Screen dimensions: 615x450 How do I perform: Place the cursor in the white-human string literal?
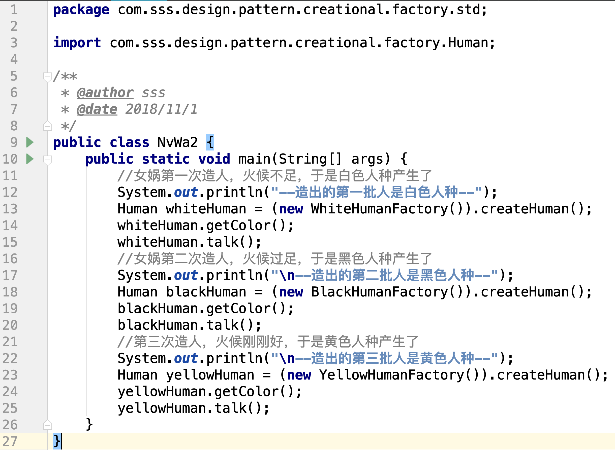click(x=376, y=192)
